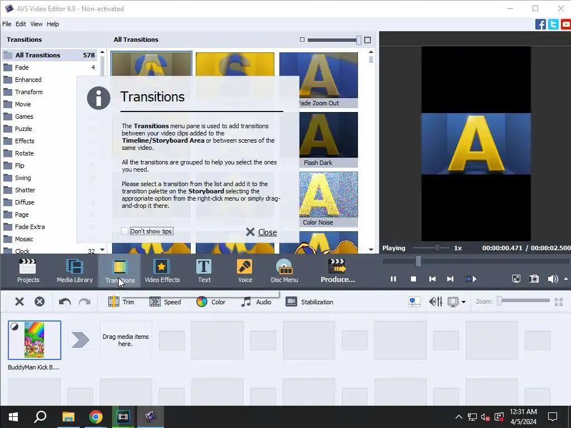
Task: Select the small thumbnails icon
Action: click(x=302, y=40)
